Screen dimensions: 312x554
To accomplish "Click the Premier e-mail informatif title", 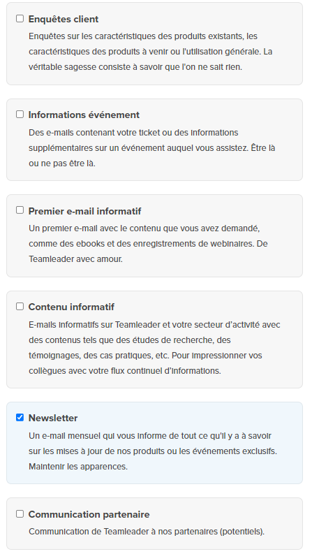I will pyautogui.click(x=84, y=211).
